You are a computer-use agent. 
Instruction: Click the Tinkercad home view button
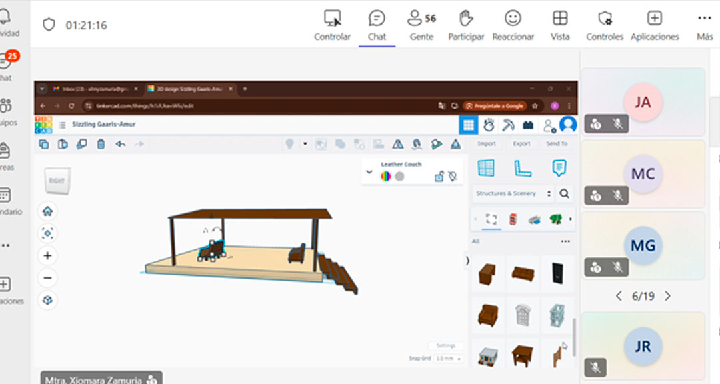(47, 211)
